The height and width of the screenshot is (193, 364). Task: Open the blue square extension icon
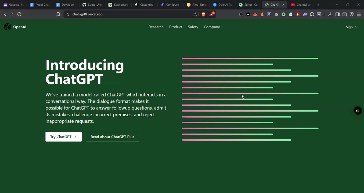tap(269, 14)
